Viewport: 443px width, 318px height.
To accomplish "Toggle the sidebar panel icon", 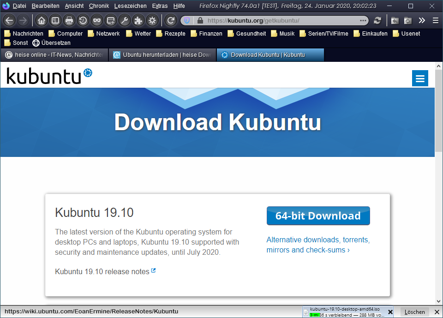I will [x=55, y=20].
